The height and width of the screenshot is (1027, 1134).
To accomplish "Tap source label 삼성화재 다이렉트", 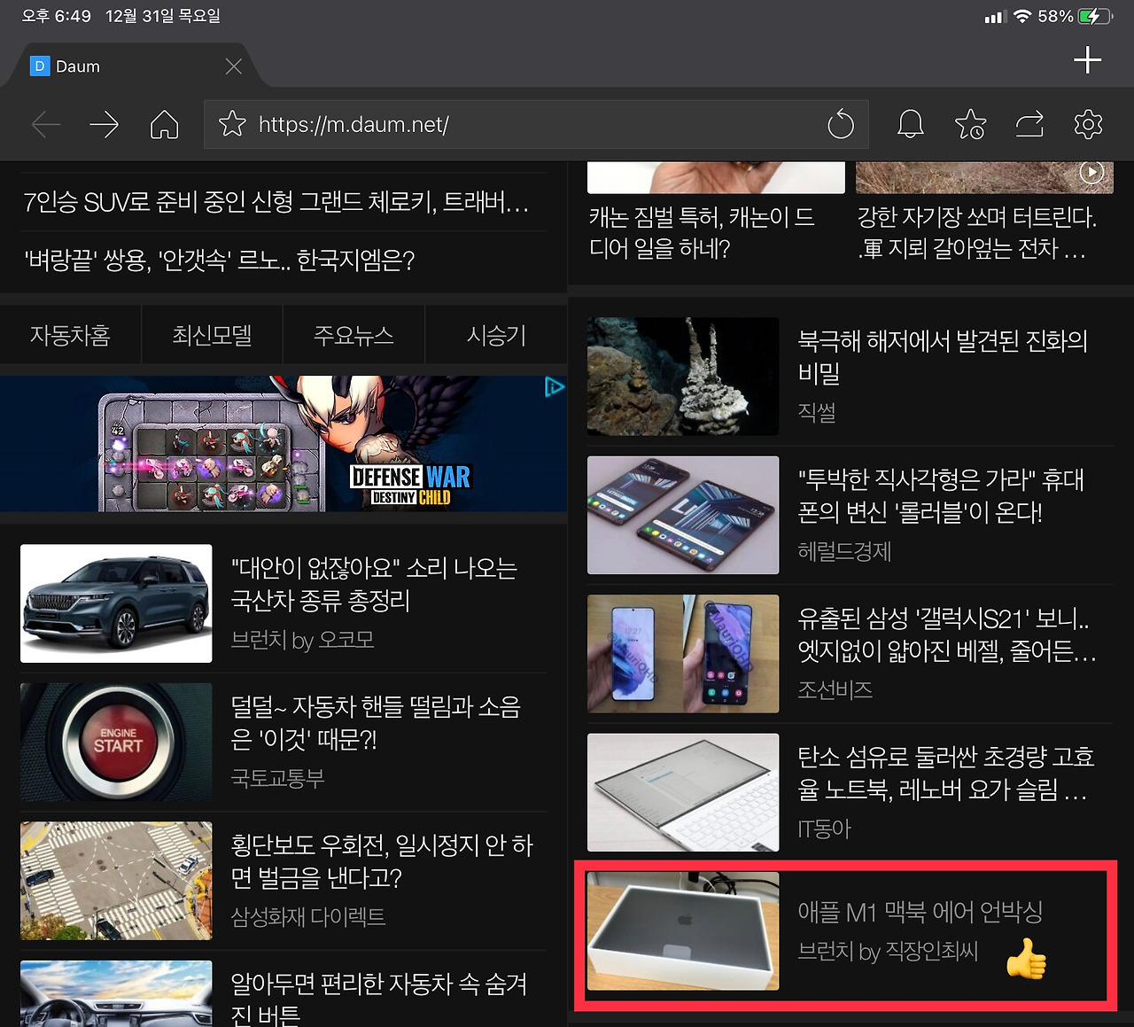I will (307, 916).
